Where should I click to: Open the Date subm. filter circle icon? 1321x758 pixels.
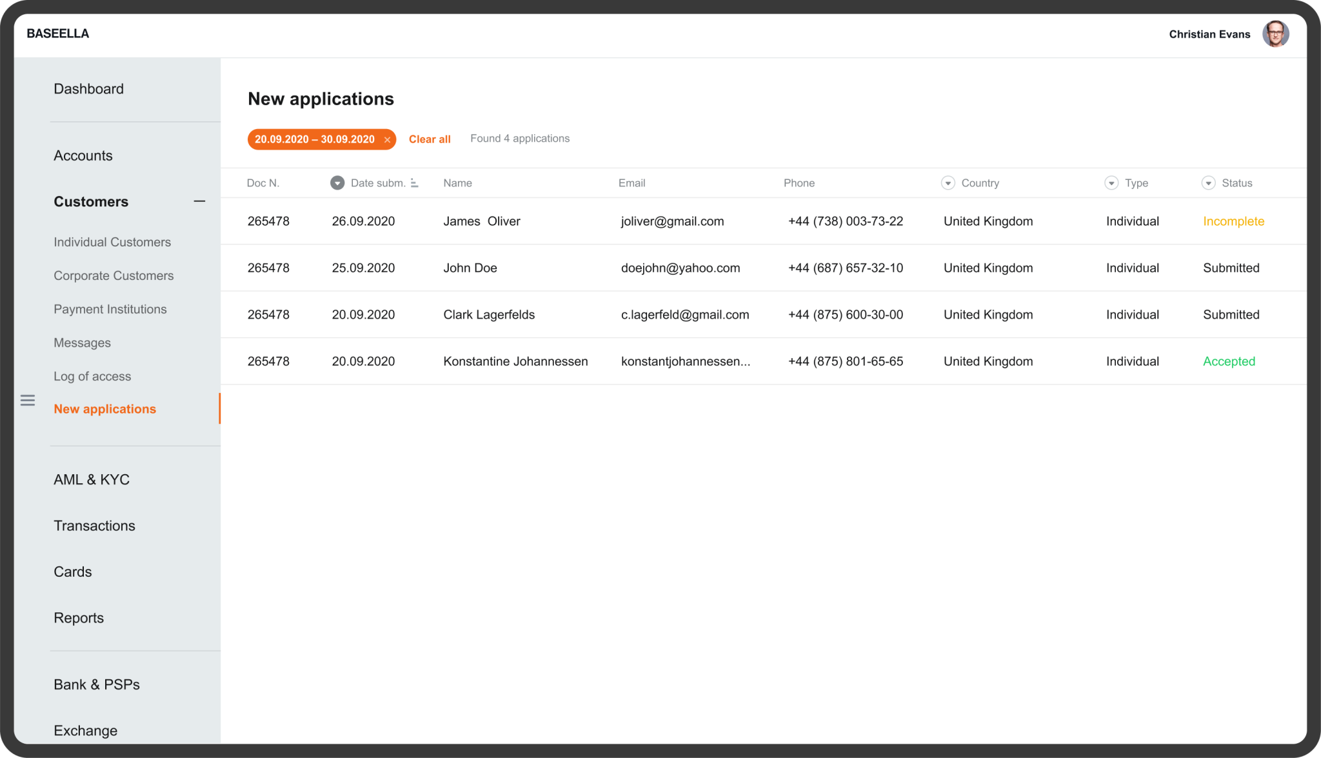pos(337,183)
